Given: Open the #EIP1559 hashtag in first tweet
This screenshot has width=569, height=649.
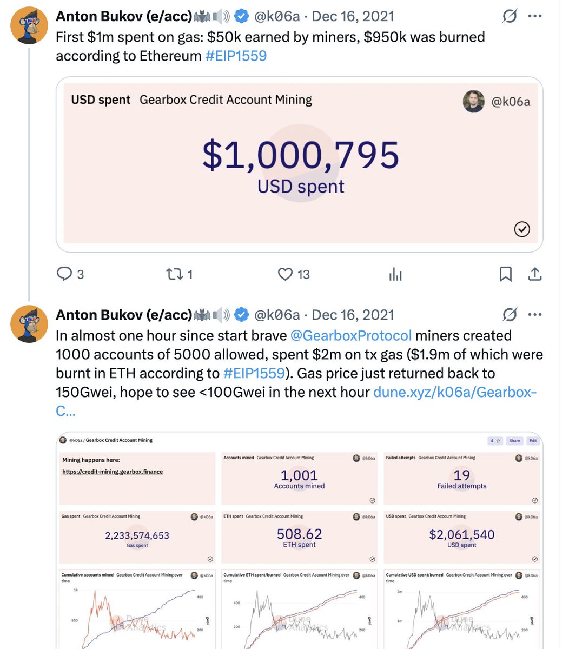Looking at the screenshot, I should point(236,56).
